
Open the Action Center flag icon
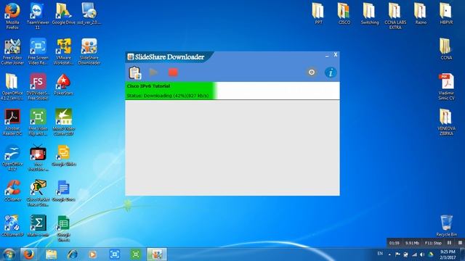pos(397,254)
